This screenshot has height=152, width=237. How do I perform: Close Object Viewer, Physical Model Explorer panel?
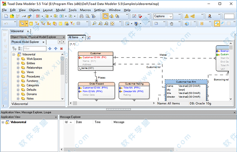64,37
